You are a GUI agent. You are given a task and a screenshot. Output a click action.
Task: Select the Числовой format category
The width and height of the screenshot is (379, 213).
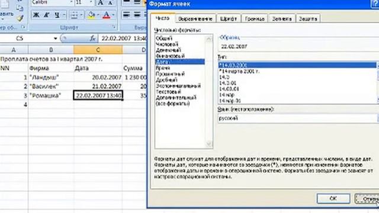(x=167, y=44)
